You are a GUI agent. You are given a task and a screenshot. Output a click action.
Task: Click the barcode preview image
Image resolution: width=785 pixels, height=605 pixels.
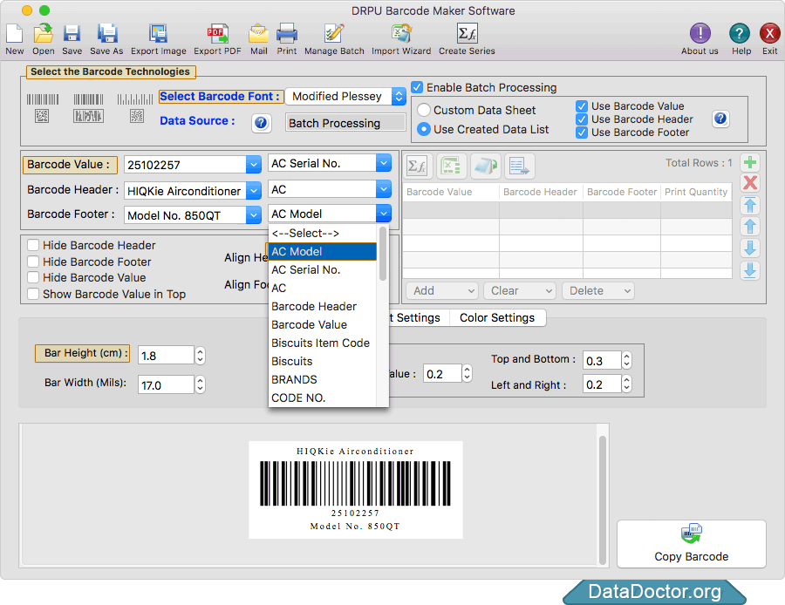356,489
